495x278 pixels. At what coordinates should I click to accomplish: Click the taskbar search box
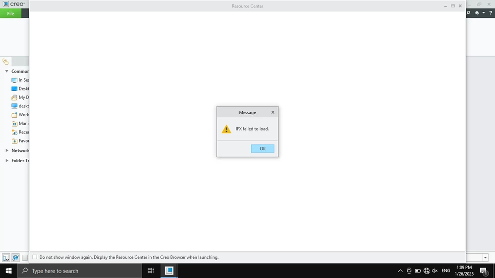coord(80,271)
